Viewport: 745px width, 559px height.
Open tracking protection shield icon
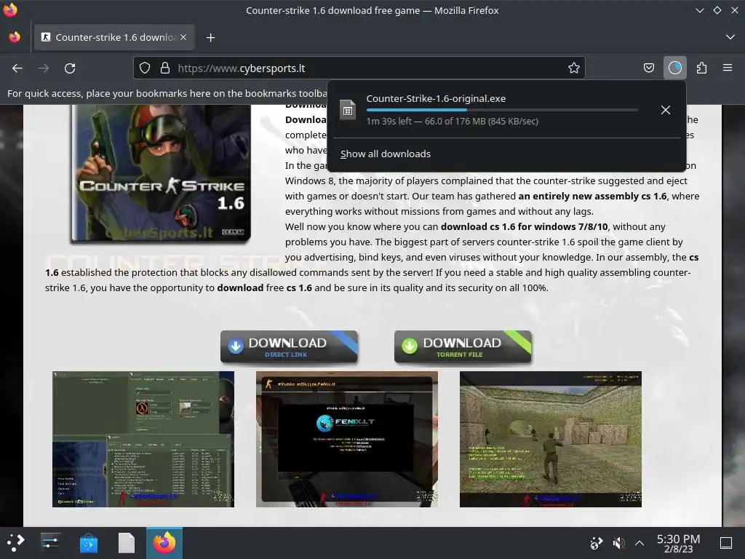click(145, 68)
